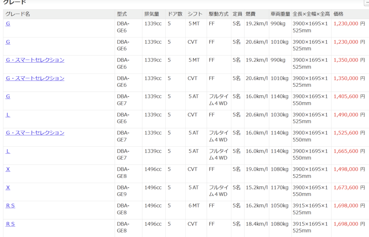Open the L grade link with CVT
The width and height of the screenshot is (369, 237).
click(x=8, y=115)
